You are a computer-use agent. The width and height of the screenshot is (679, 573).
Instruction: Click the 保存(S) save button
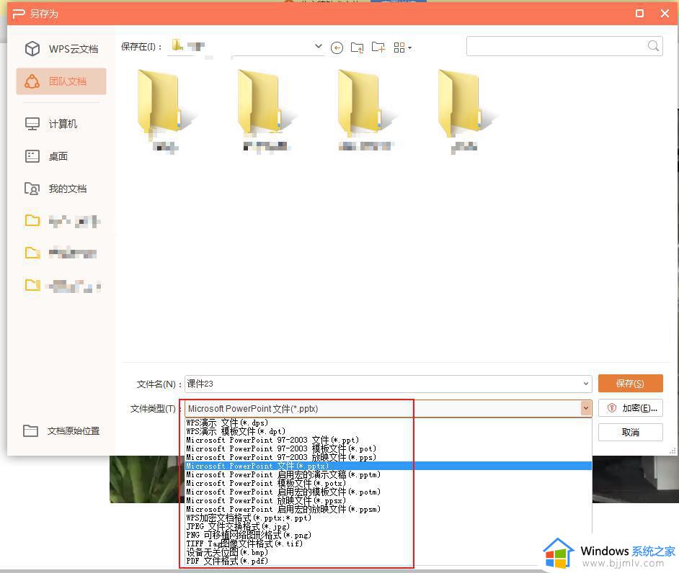coord(630,383)
